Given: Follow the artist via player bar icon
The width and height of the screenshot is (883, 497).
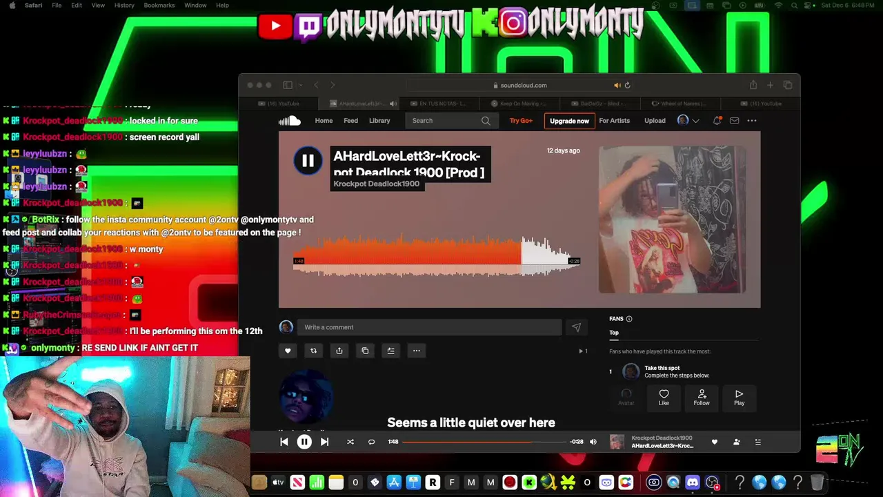Looking at the screenshot, I should point(736,442).
